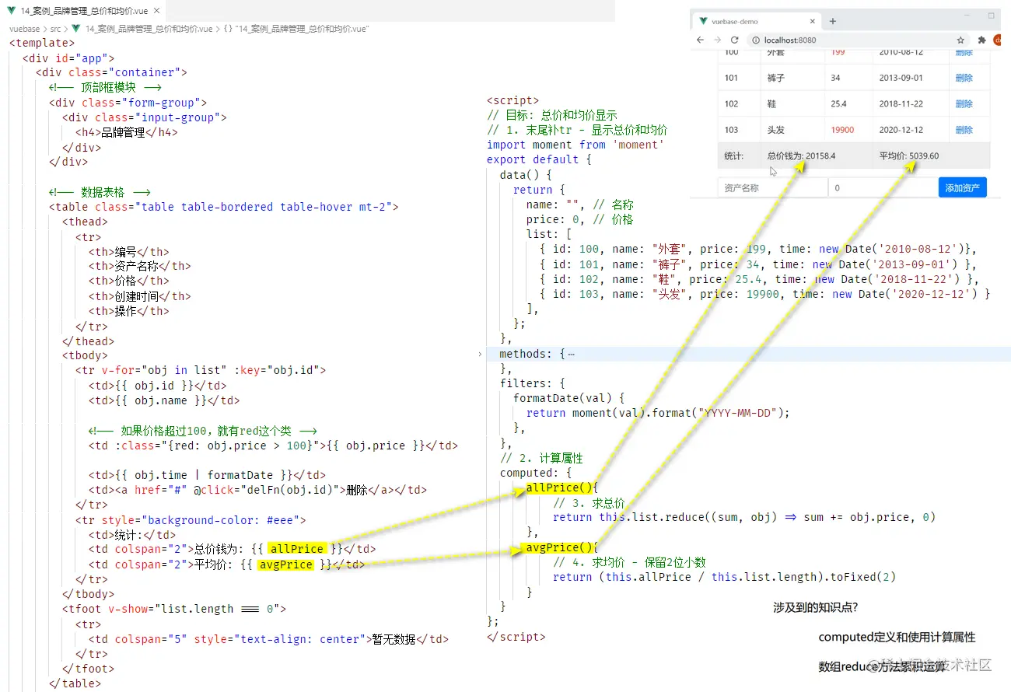
Task: Click the line with @click="delFn(obj.id)"
Action: [257, 490]
